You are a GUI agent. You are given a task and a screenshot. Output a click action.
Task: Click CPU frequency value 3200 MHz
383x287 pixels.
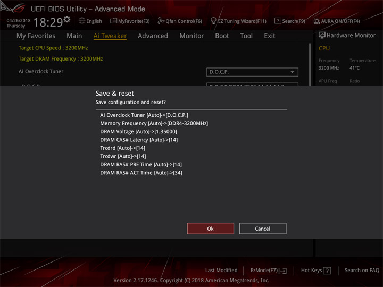pyautogui.click(x=329, y=68)
